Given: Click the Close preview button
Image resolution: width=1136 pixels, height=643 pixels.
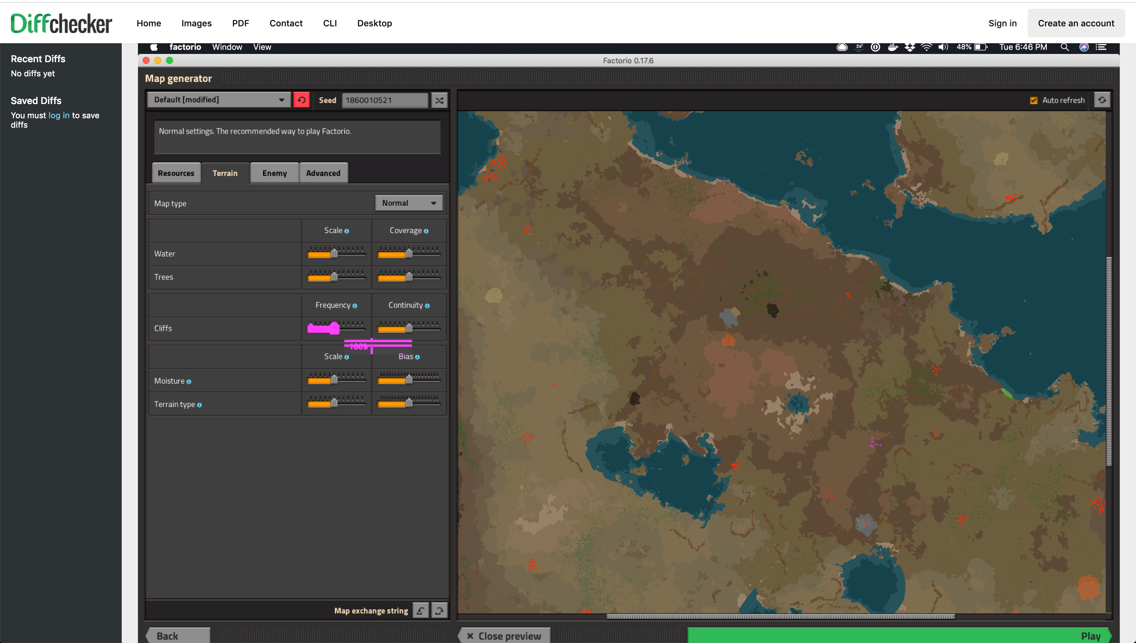Looking at the screenshot, I should coord(504,636).
